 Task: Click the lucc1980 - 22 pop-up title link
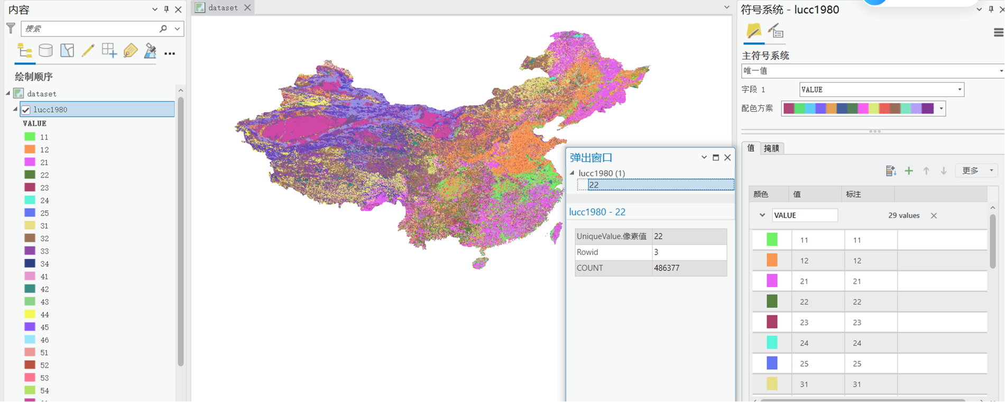pos(597,212)
